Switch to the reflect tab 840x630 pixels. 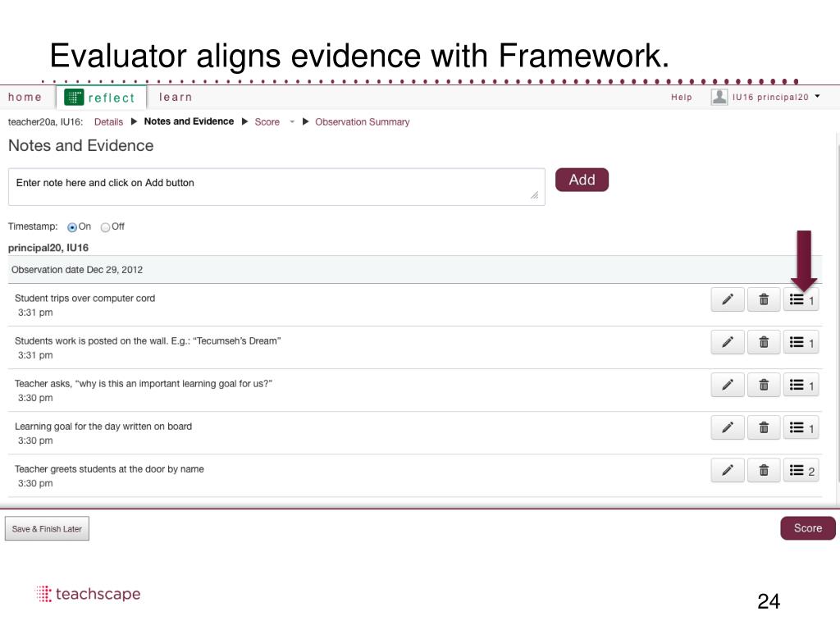[x=101, y=98]
